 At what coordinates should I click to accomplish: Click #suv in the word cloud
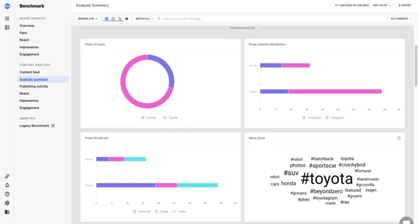point(291,173)
